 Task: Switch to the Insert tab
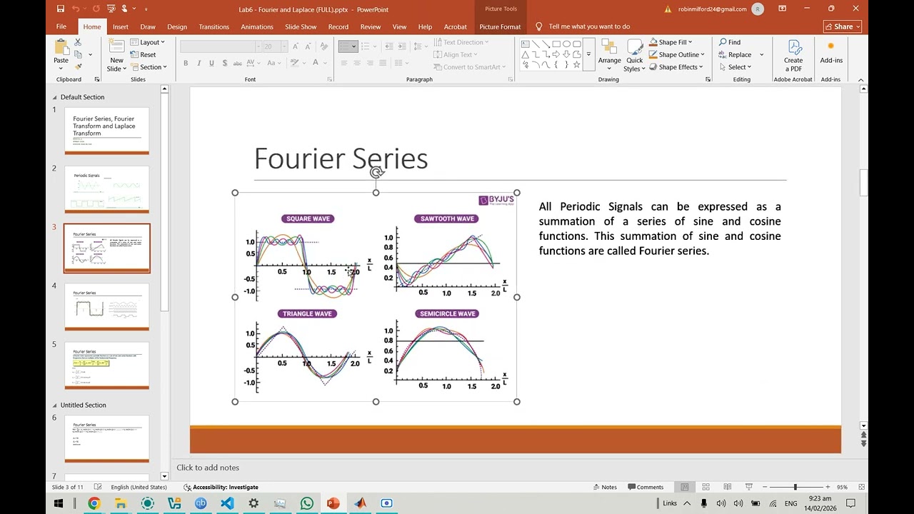[121, 26]
